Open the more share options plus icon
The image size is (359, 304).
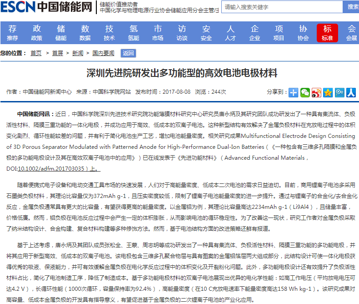click(294, 92)
